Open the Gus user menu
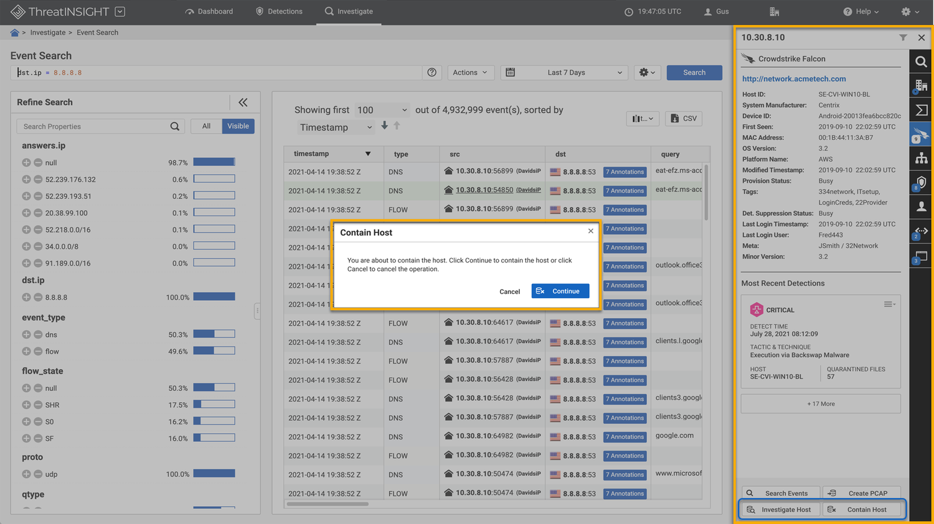The width and height of the screenshot is (934, 524). (716, 11)
